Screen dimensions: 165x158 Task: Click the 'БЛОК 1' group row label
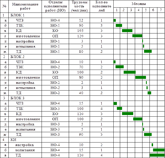click(17, 15)
